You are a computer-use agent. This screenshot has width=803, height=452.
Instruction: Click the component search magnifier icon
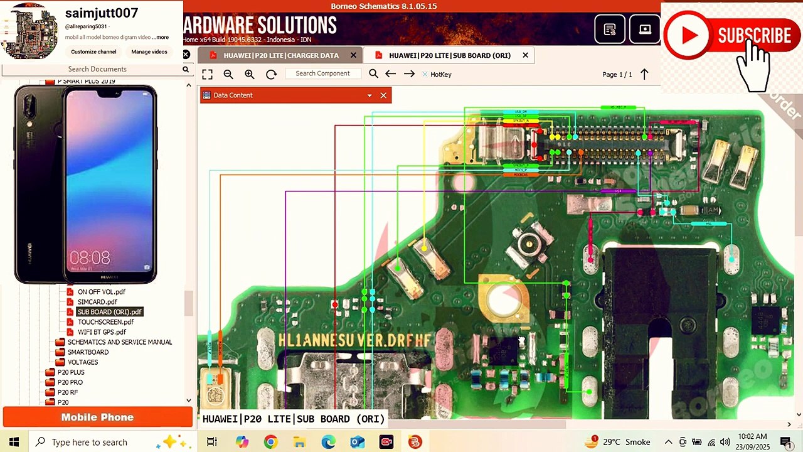tap(373, 74)
